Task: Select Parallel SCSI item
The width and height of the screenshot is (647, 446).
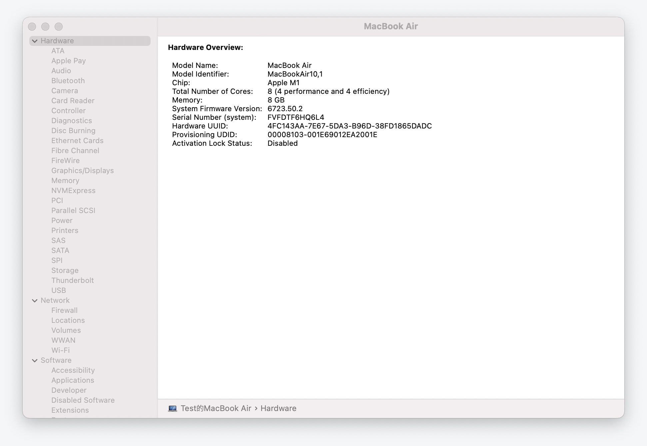Action: tap(73, 211)
